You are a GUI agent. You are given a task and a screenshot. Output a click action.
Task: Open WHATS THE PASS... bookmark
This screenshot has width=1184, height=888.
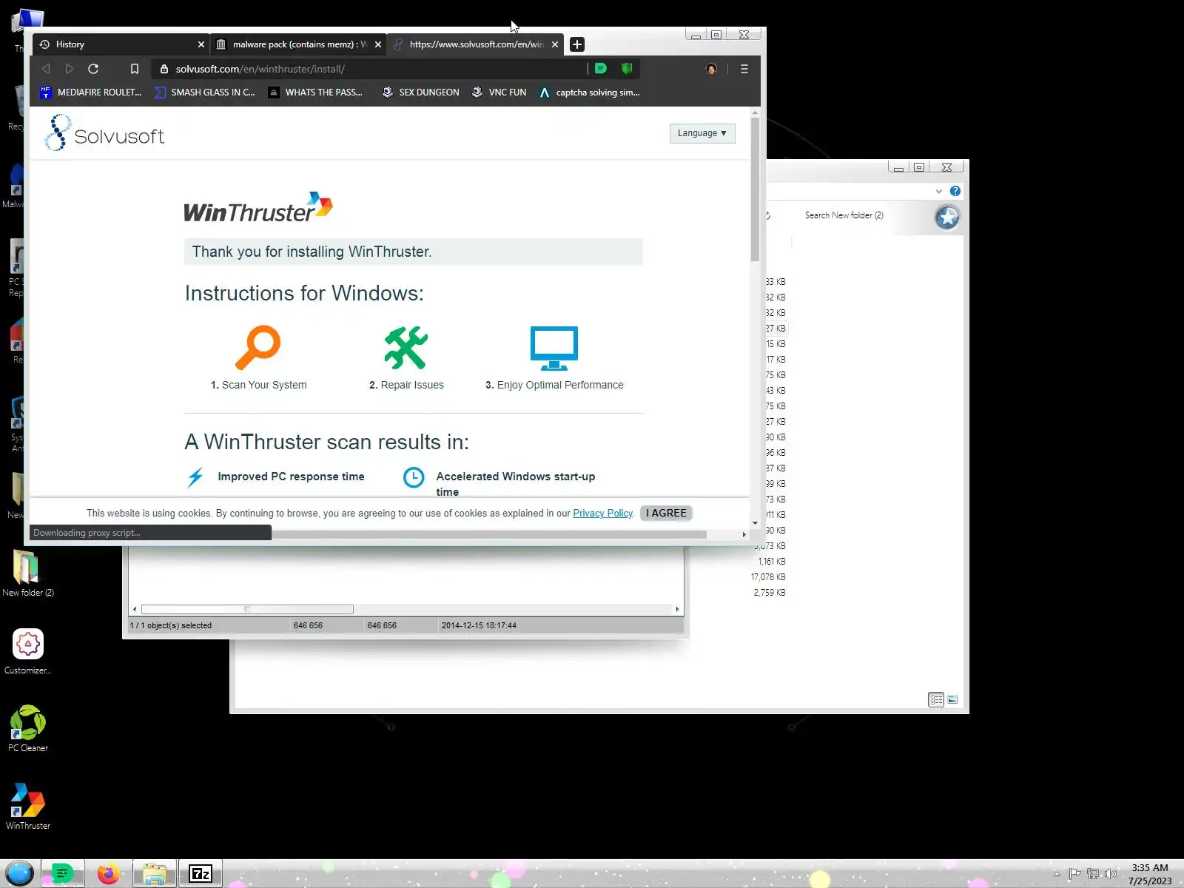(x=316, y=92)
